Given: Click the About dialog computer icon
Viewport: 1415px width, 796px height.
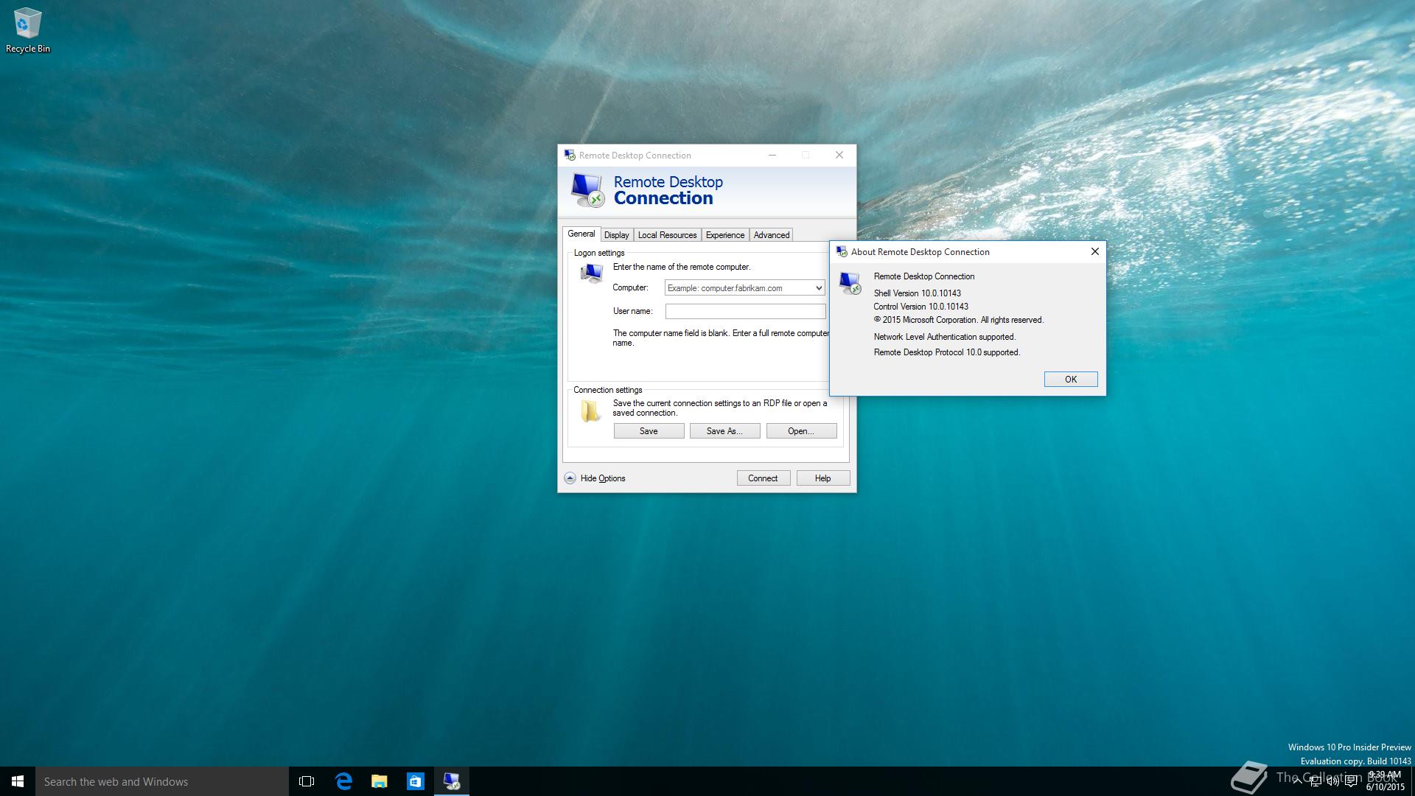Looking at the screenshot, I should point(850,283).
